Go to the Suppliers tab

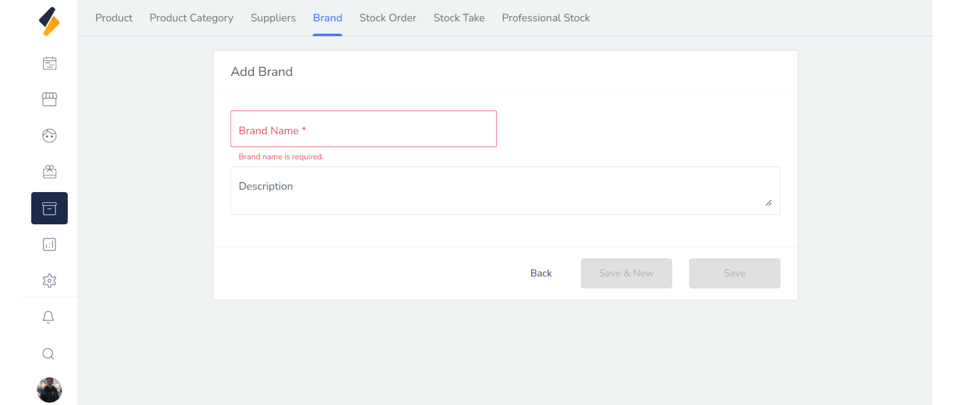click(x=273, y=18)
